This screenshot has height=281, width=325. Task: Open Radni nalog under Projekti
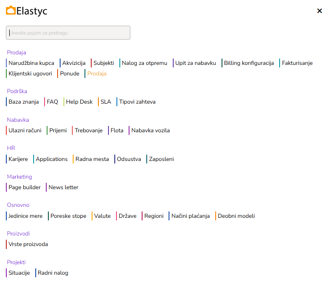(53, 273)
